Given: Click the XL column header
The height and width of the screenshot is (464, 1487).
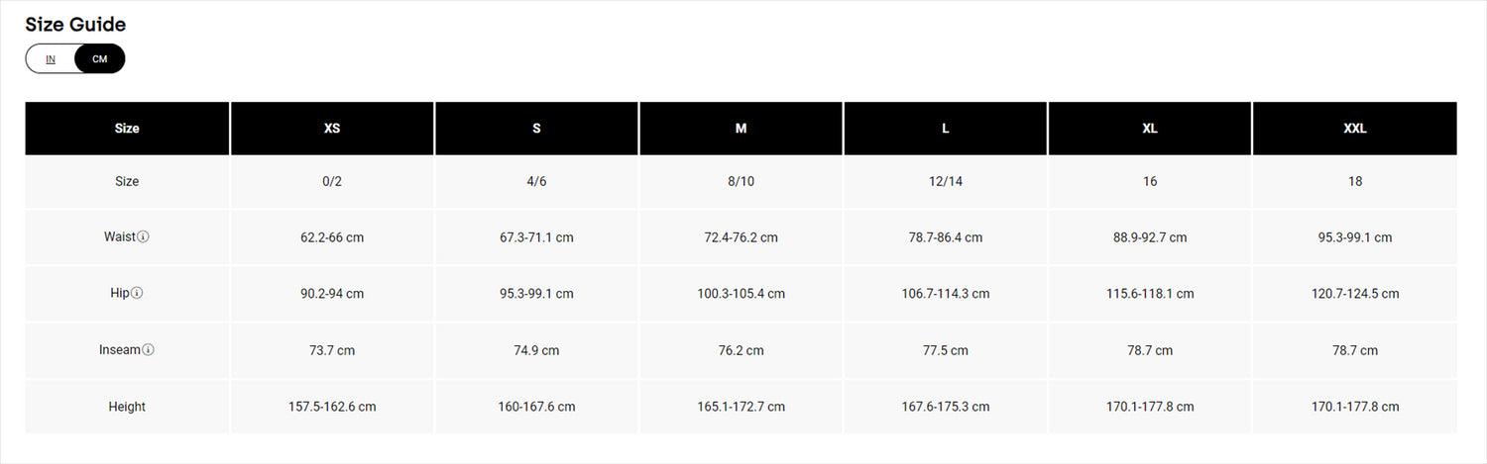Looking at the screenshot, I should click(x=1150, y=129).
